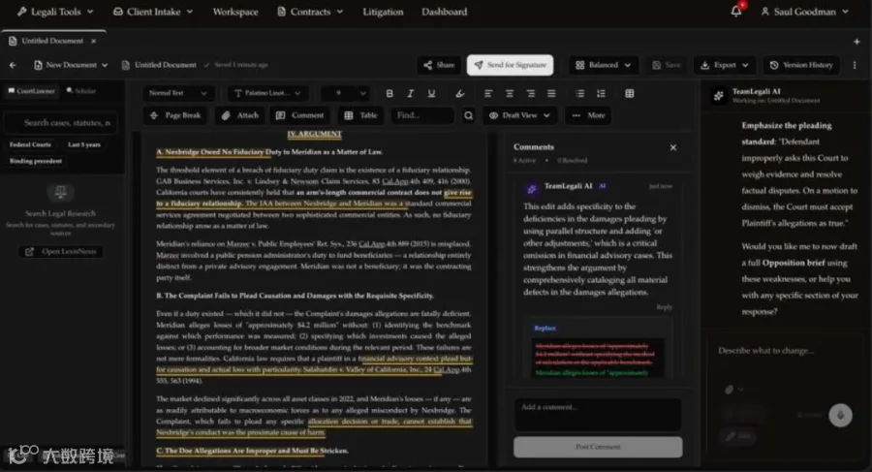Open the Workspace menu item
Image resolution: width=872 pixels, height=472 pixels.
coord(235,12)
